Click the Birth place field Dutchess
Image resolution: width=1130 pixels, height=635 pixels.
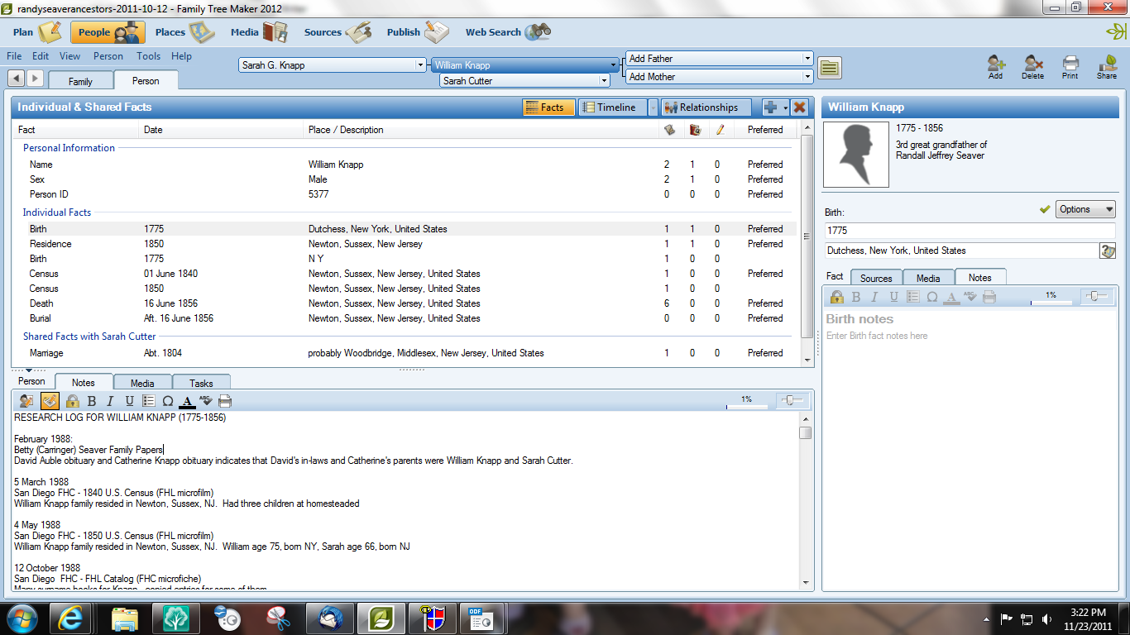tap(961, 251)
